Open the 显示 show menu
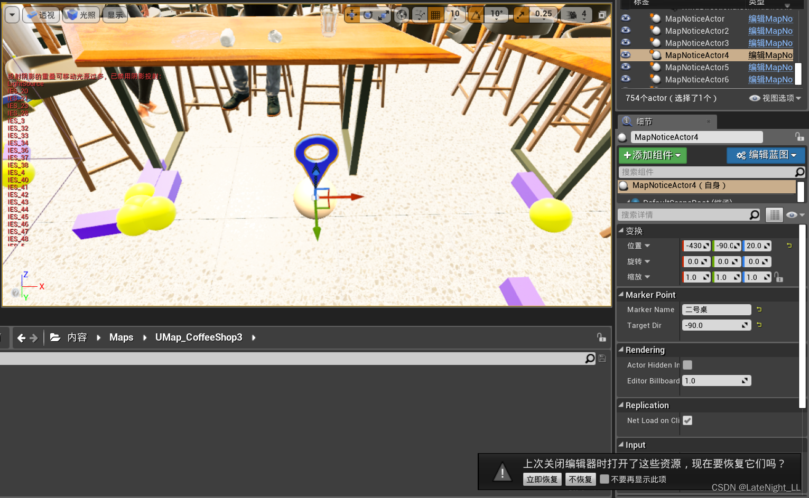Screen dimensions: 809x498 tap(115, 15)
